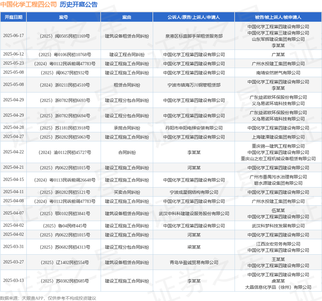322x301 pixels.
Task: Select date cell 2025-06-17
Action: point(13,36)
